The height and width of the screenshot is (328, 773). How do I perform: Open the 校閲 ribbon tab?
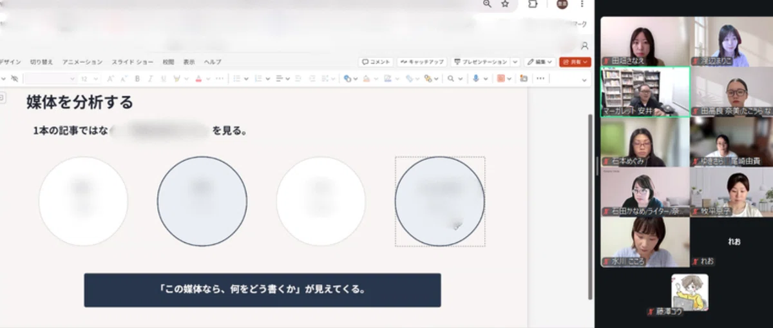pyautogui.click(x=168, y=62)
